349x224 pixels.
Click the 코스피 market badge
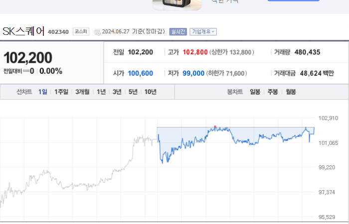81,31
